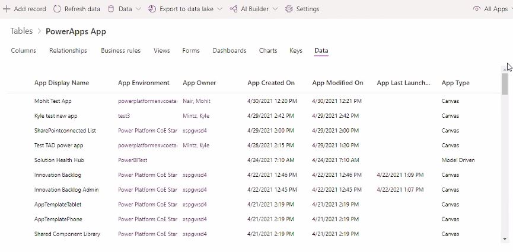Click the 4/30/2021 12:20 PM created cell
The height and width of the screenshot is (252, 513).
pos(272,101)
